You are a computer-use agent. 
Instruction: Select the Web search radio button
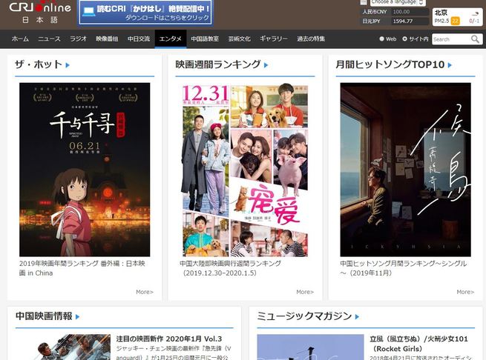[382, 39]
